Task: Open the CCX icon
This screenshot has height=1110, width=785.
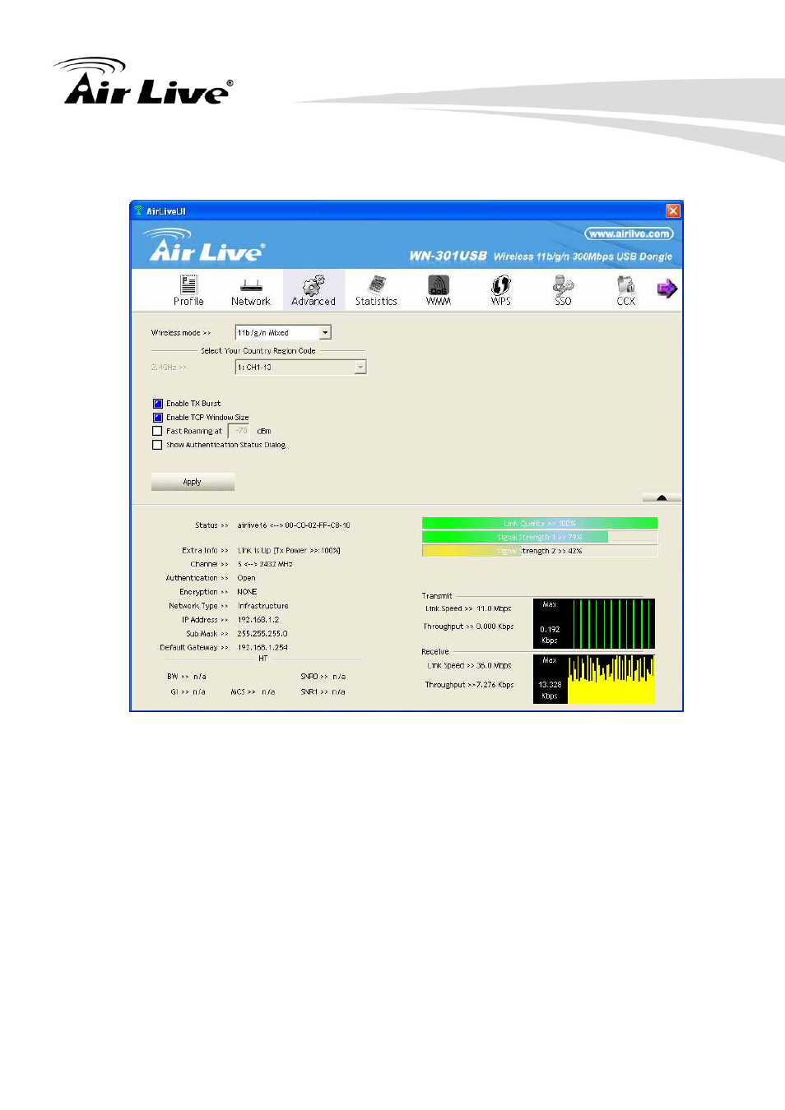Action: (x=626, y=290)
